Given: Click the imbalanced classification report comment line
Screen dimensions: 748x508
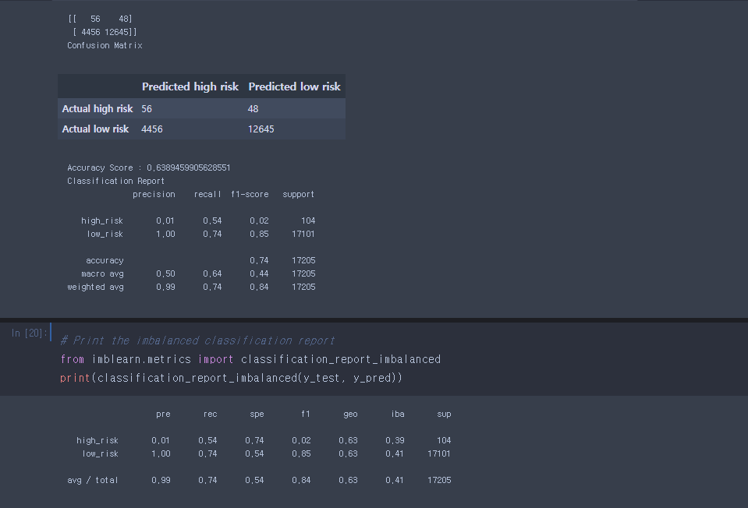Looking at the screenshot, I should click(x=197, y=340).
